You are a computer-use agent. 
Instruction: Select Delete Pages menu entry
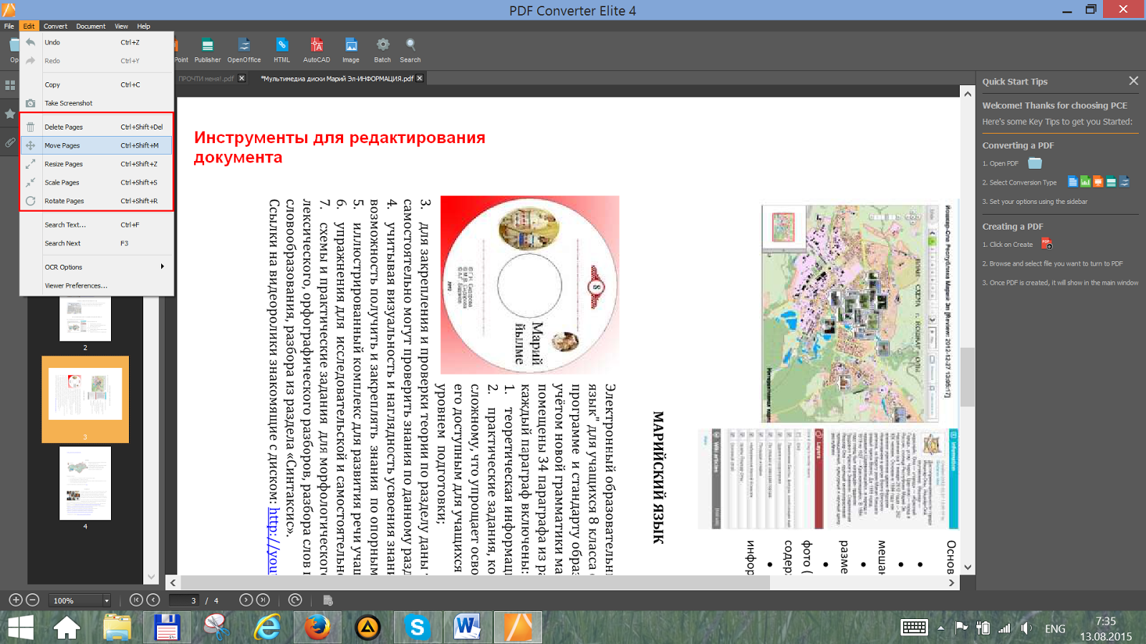click(97, 127)
